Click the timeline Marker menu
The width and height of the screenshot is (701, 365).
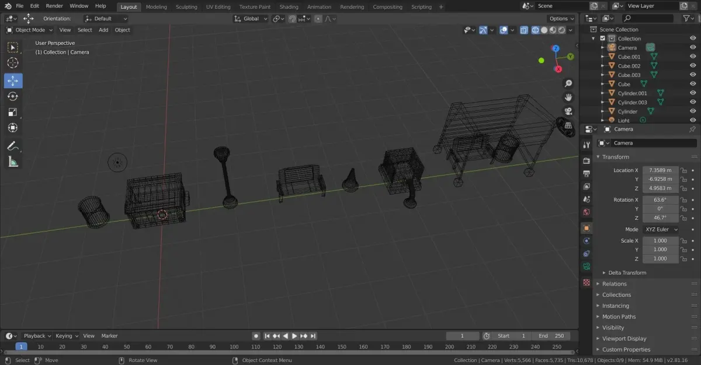click(109, 336)
